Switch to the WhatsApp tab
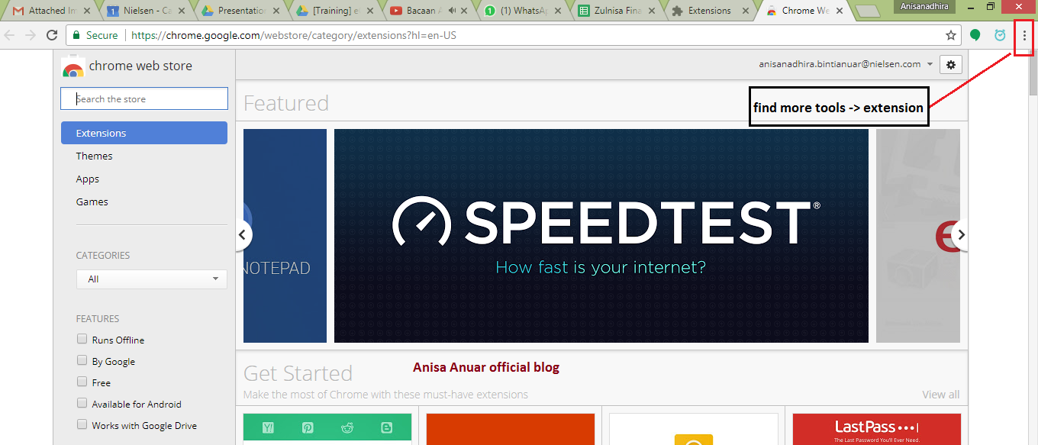 [x=522, y=11]
